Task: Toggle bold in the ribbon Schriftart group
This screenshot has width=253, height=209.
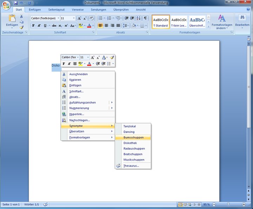Action: pyautogui.click(x=33, y=26)
